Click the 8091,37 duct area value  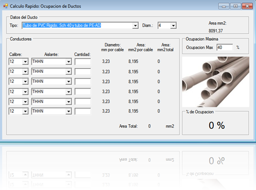click(216, 31)
